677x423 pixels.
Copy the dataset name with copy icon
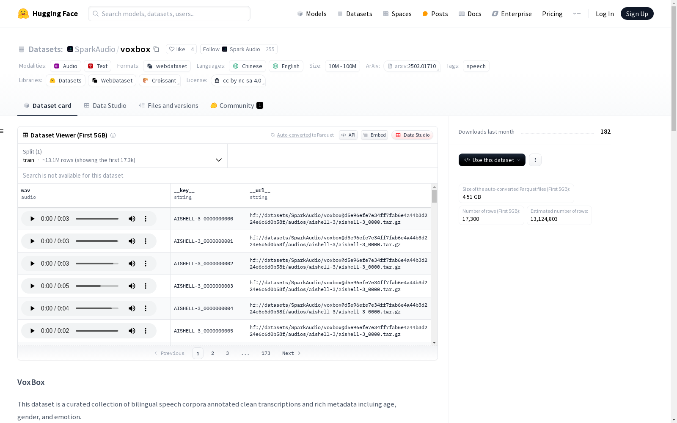click(156, 49)
